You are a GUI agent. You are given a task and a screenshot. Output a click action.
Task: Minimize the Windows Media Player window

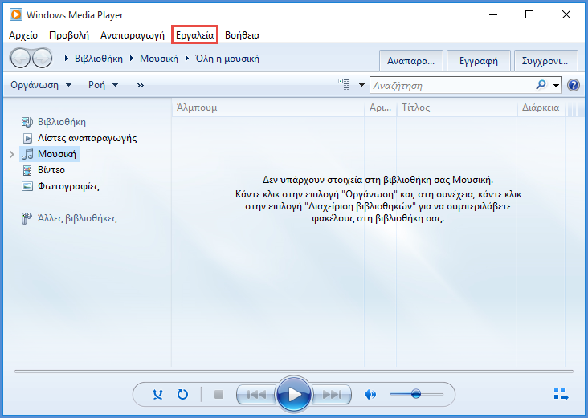493,14
